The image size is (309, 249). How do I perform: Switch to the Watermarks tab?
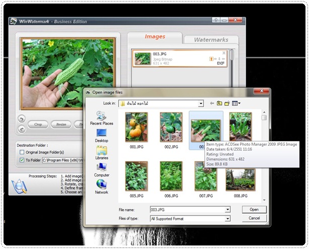click(211, 40)
